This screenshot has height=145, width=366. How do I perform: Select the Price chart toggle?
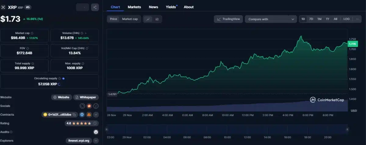tap(113, 19)
